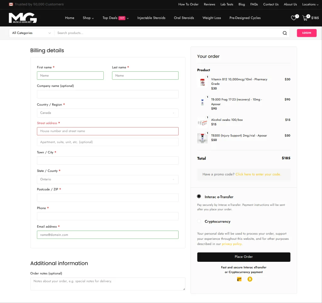The image size is (322, 303).
Task: Open the All Categories dropdown
Action: pos(31,33)
